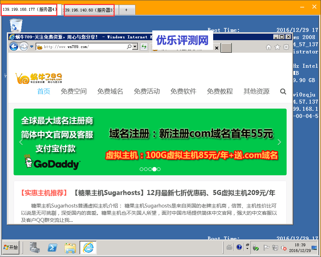
Task: Click the muted volume speaker tray icon
Action: point(284,248)
